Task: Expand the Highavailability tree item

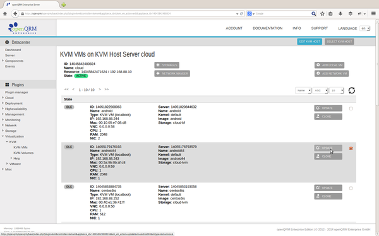Action: pyautogui.click(x=3, y=109)
